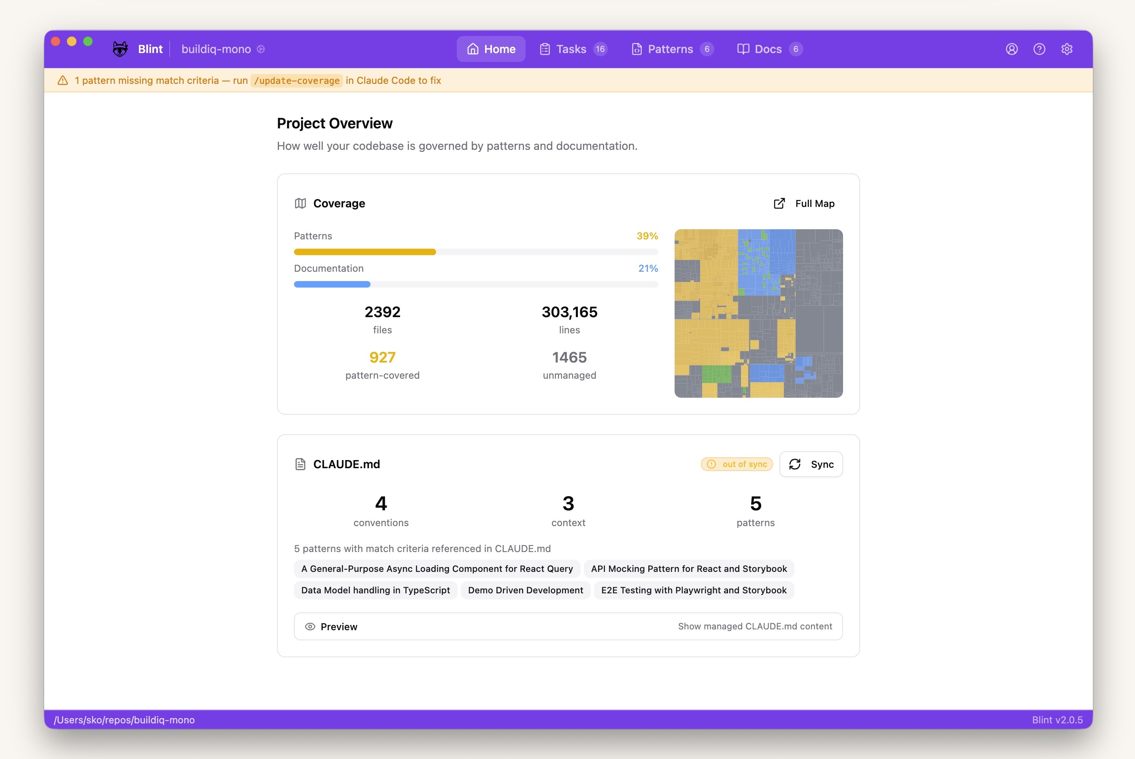Click the CLAUDE.md document icon
Screen dimensions: 1135x759
pyautogui.click(x=300, y=464)
